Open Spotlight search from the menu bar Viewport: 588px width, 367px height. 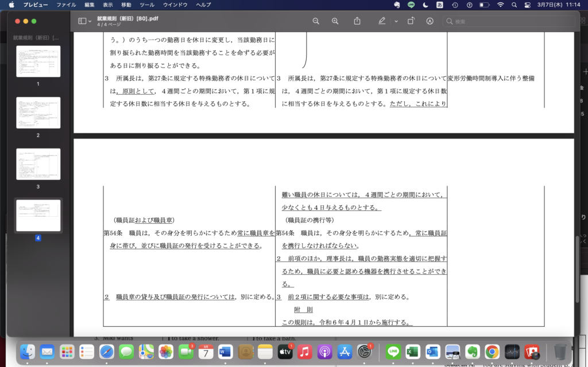(516, 6)
